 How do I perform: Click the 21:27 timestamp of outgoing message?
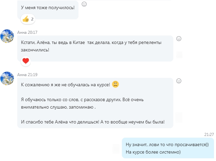(x=209, y=134)
